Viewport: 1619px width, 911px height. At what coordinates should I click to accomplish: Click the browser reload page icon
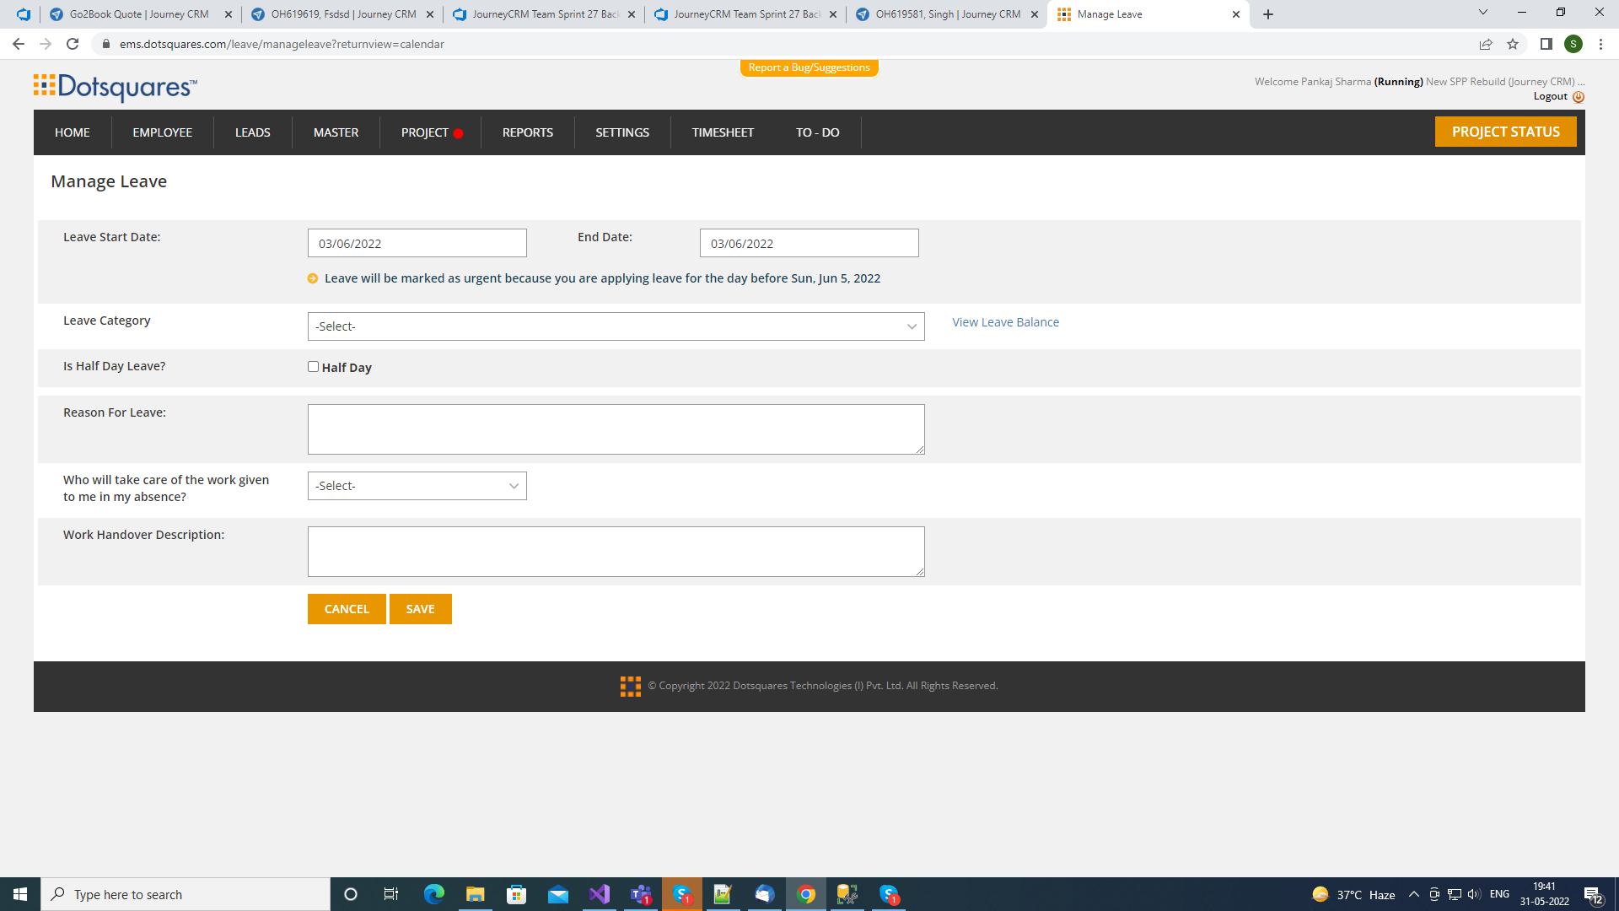73,44
